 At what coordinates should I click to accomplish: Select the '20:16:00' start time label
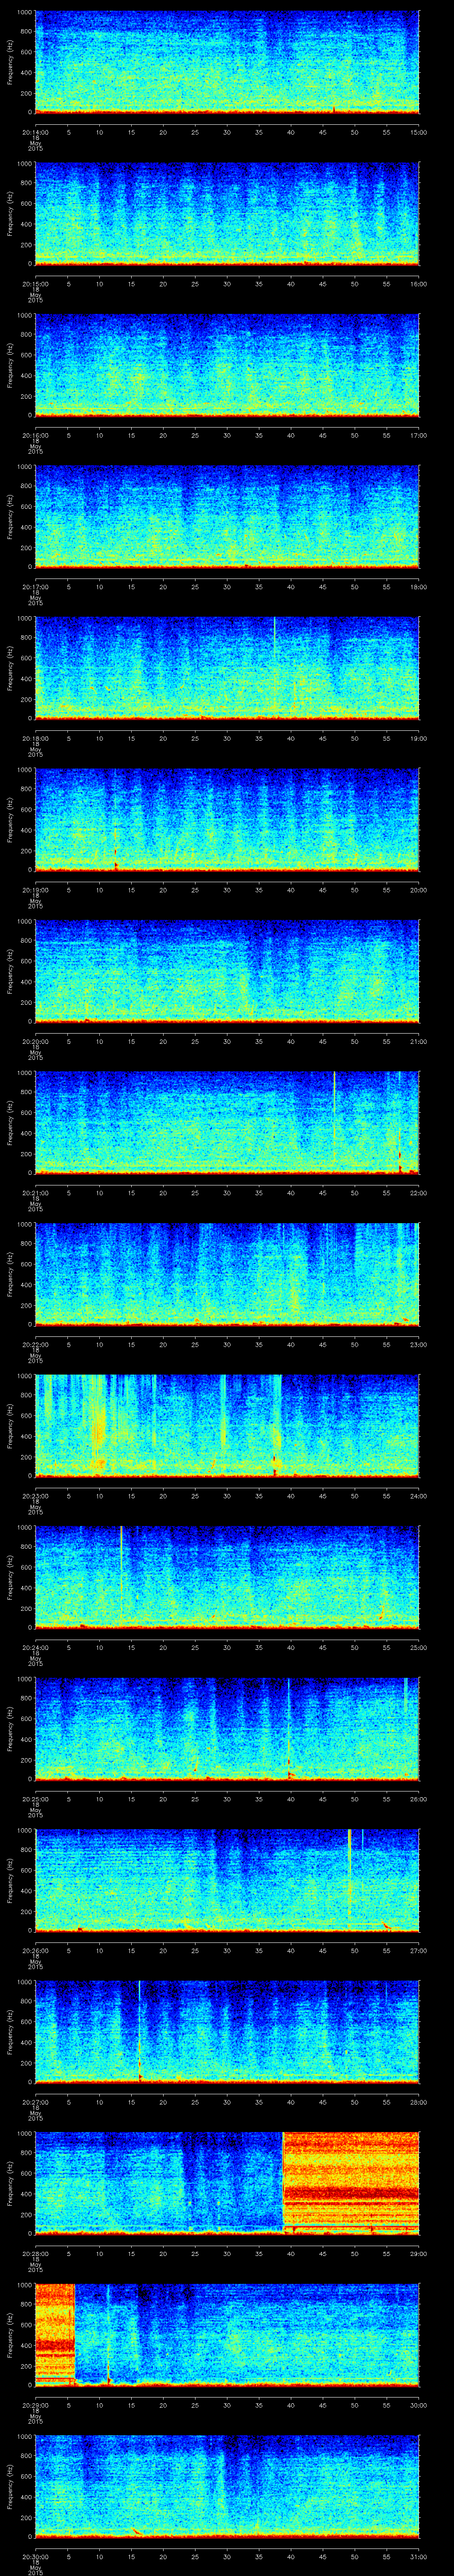pyautogui.click(x=35, y=435)
